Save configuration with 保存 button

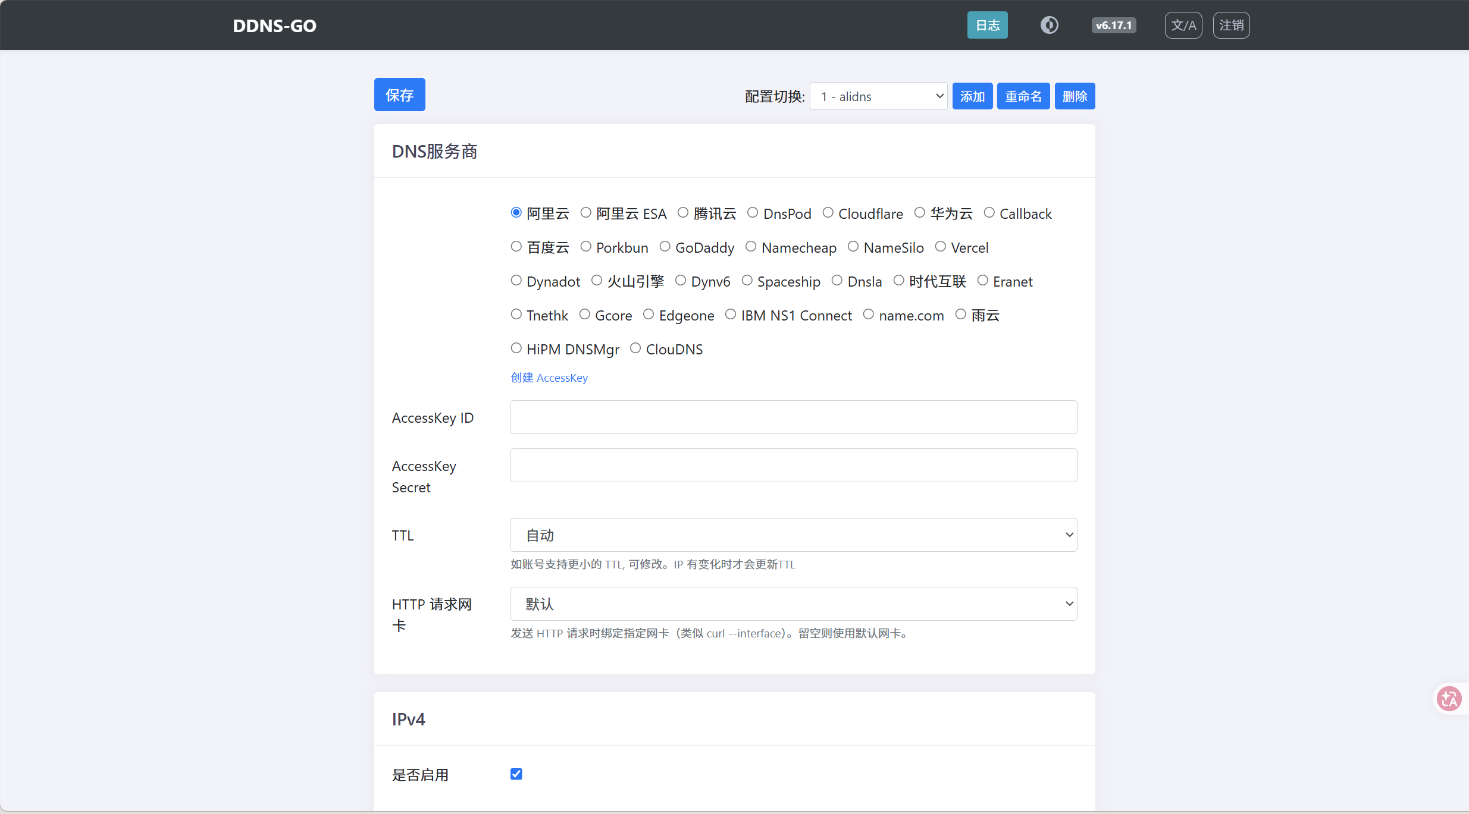click(400, 95)
